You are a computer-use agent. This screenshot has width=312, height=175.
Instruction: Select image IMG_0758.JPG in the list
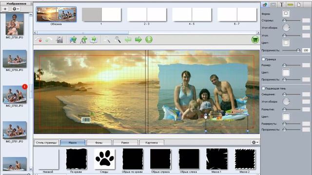click(14, 25)
